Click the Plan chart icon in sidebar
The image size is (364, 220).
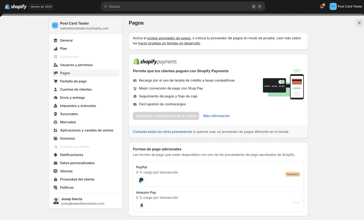(x=55, y=49)
